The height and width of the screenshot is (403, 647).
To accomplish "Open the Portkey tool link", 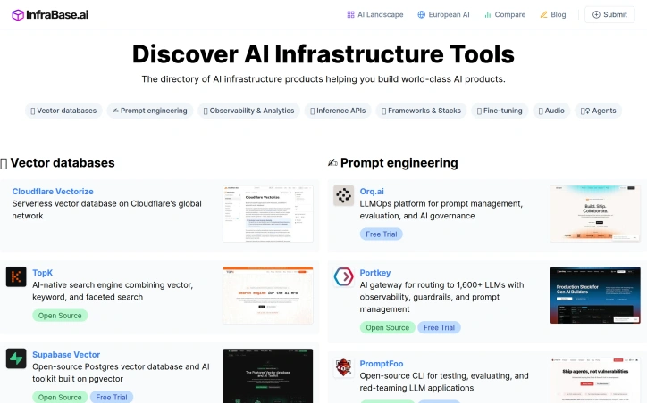I will pos(375,273).
